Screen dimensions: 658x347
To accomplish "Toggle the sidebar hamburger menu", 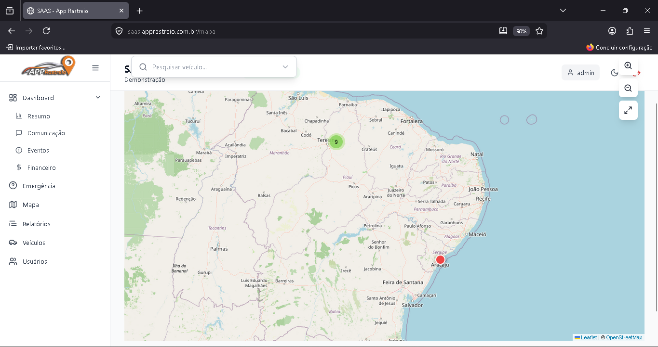I will (x=95, y=68).
